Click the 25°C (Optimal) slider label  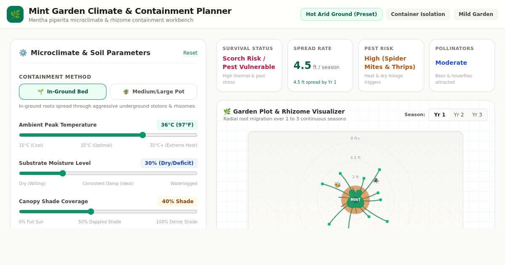tap(96, 146)
